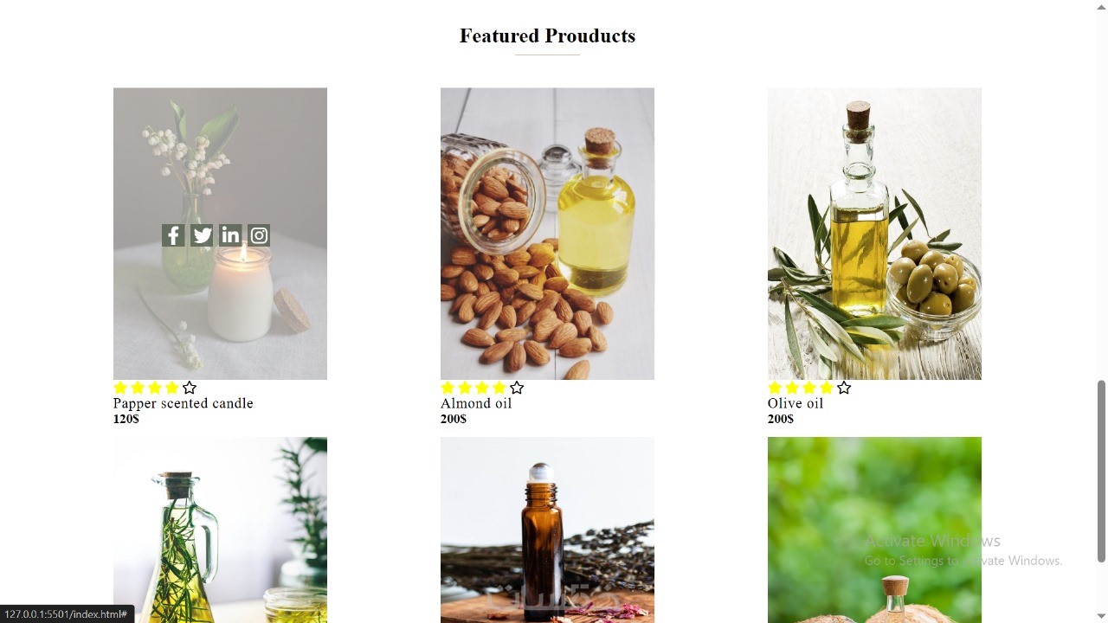Click the Twitter icon on candle image

pos(202,235)
